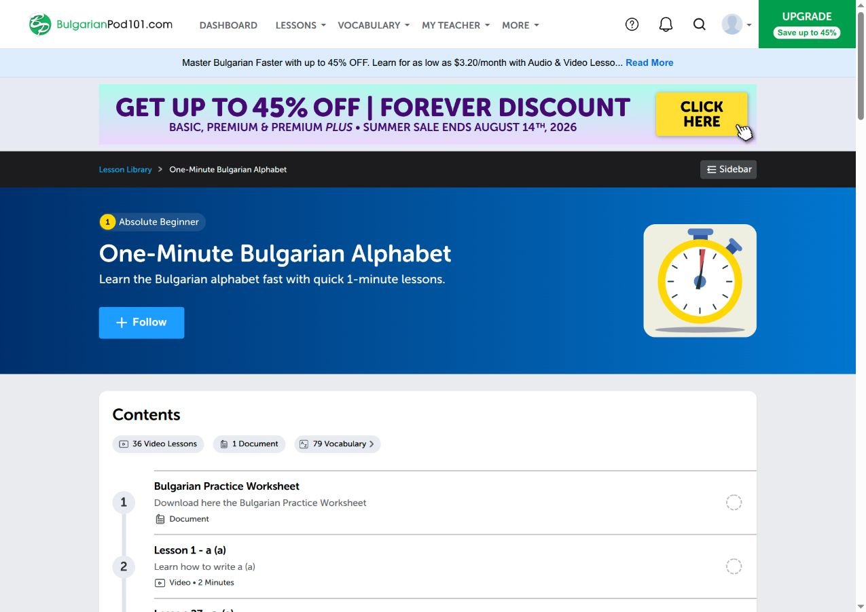Image resolution: width=866 pixels, height=612 pixels.
Task: Open the notifications bell
Action: 666,24
